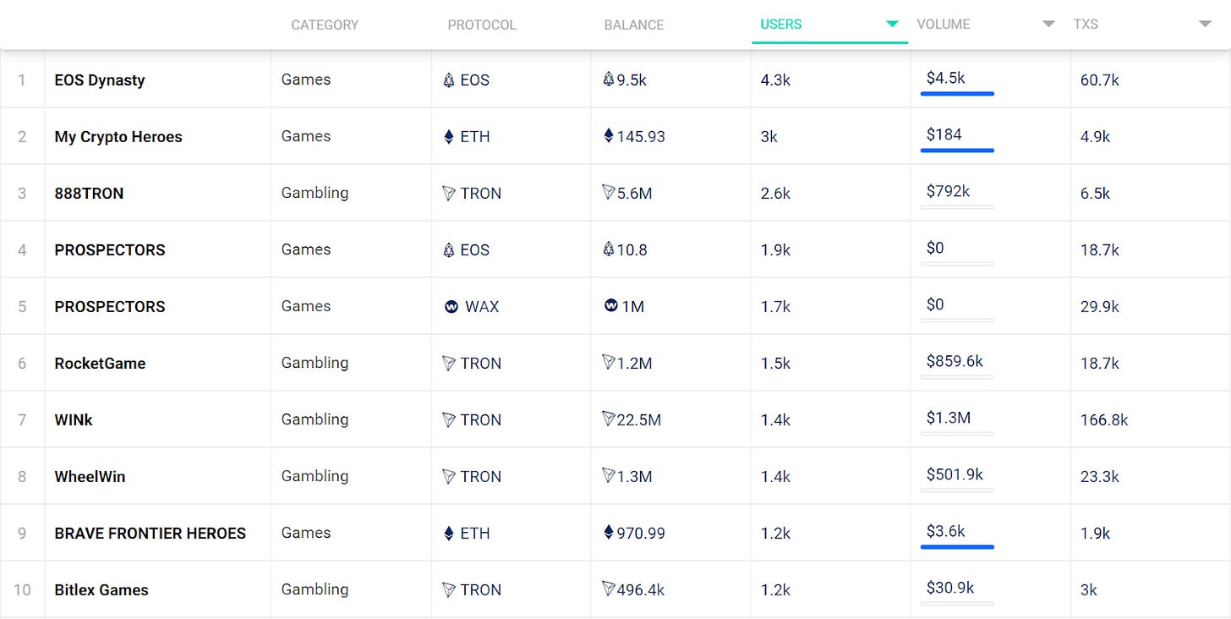Click the $30.9k volume value
Viewport: 1231px width, 619px height.
[951, 588]
